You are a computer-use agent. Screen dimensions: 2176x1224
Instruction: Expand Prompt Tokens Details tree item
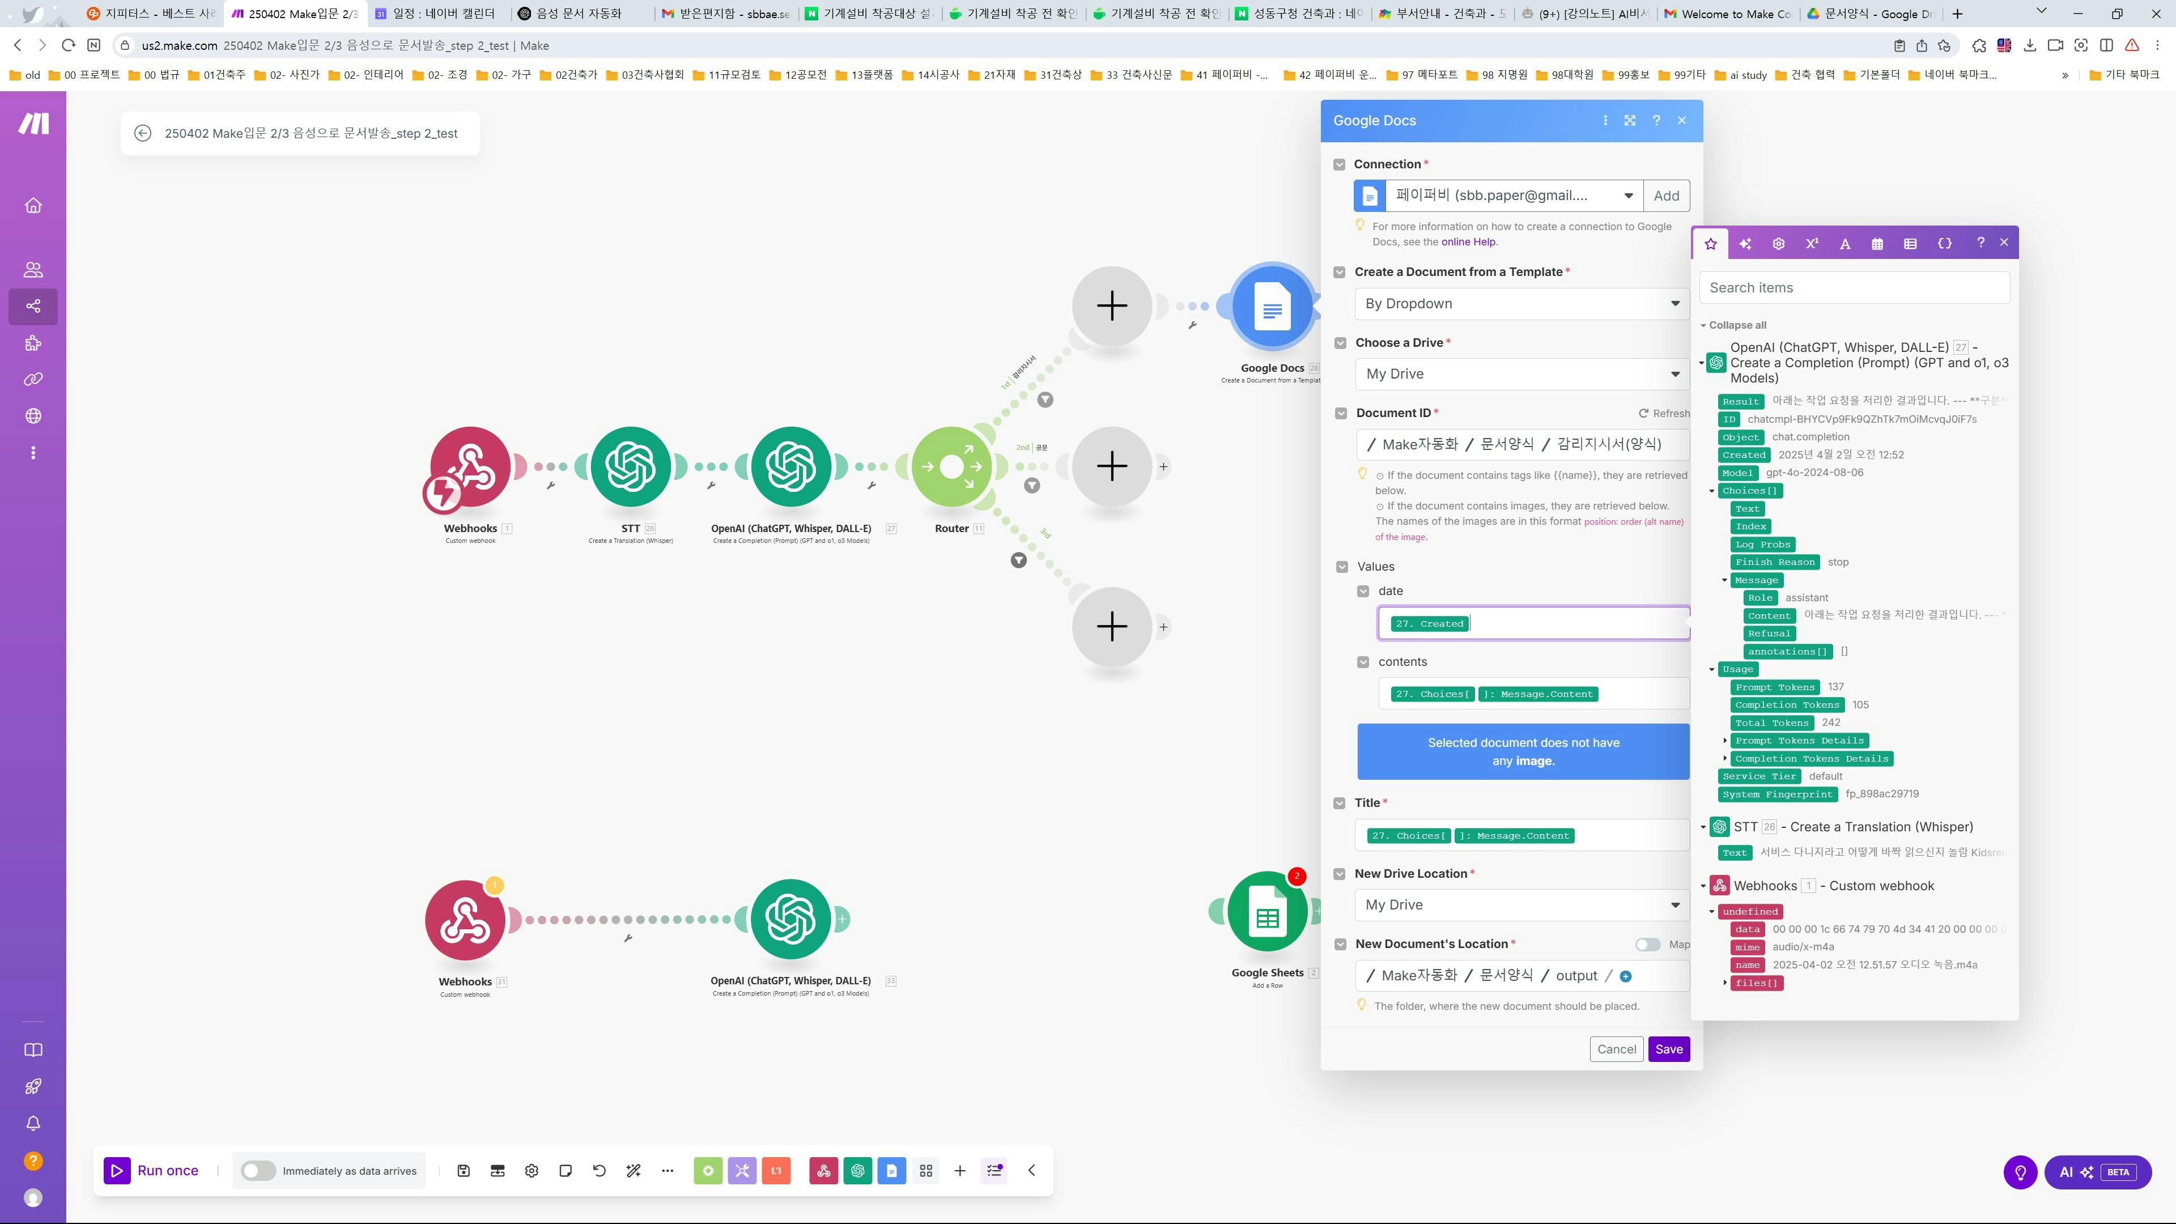click(1725, 741)
